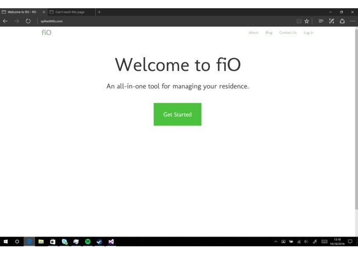
Task: Show hidden tray icons chevron
Action: (x=276, y=242)
